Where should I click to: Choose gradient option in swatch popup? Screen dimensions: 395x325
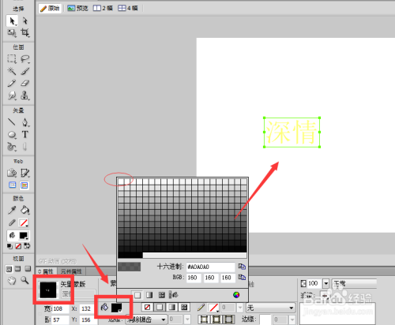(x=149, y=295)
